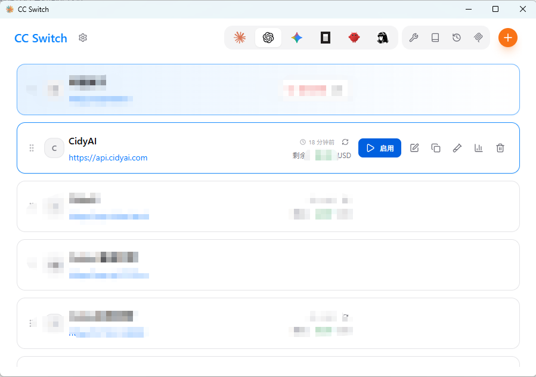Select the OpenAI Codex app tab

point(268,38)
